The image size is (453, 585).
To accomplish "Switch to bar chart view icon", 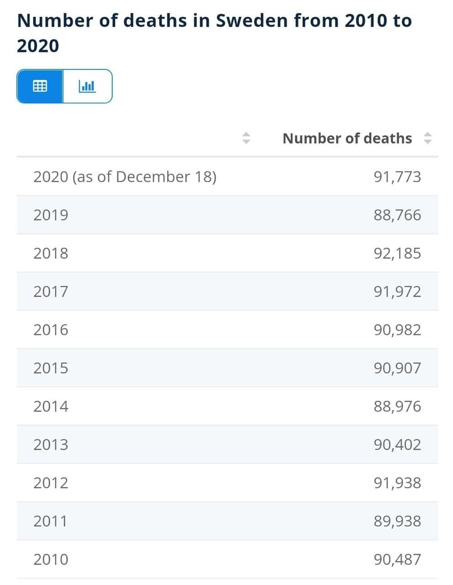I will click(87, 86).
